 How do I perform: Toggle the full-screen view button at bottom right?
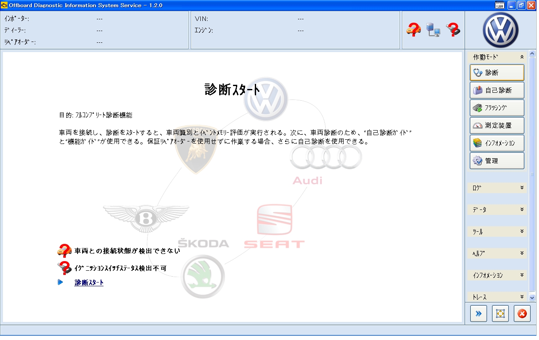500,314
